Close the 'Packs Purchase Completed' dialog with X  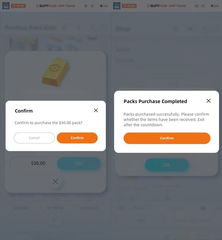pyautogui.click(x=208, y=101)
